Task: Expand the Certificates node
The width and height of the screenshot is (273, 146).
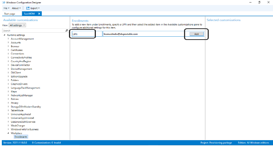Action: (x=8, y=50)
